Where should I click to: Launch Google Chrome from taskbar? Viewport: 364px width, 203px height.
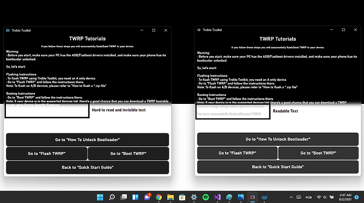(x=159, y=197)
